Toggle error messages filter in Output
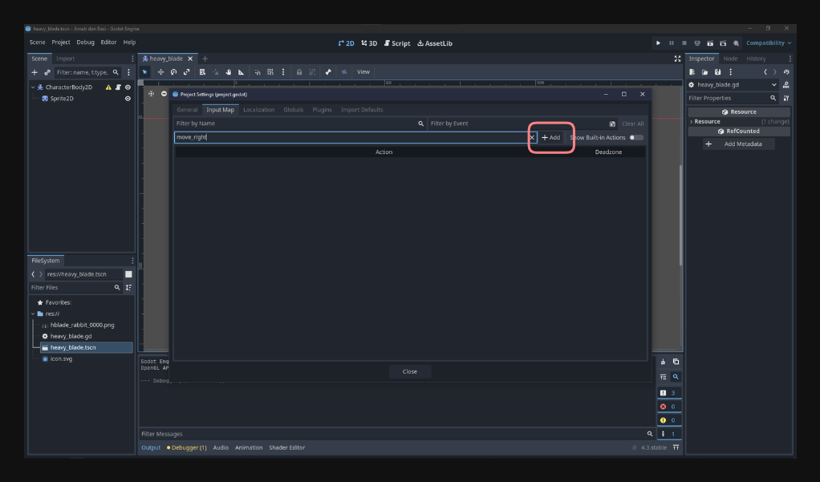This screenshot has height=482, width=820. click(x=668, y=406)
